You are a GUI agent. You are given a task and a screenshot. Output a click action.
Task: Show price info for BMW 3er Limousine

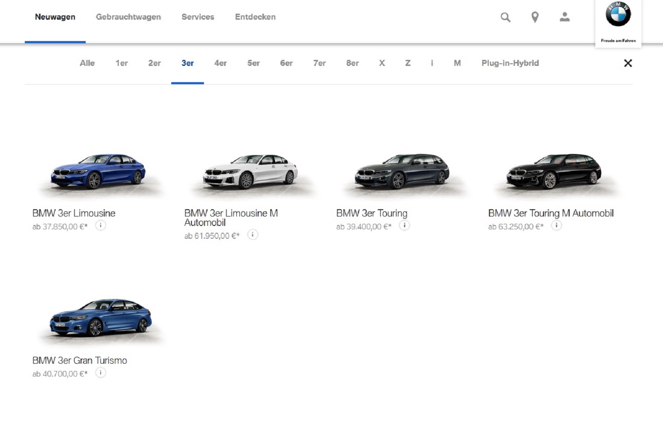pyautogui.click(x=101, y=225)
